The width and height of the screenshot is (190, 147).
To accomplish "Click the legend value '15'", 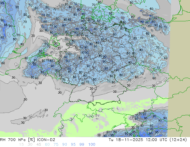I will click(x=21, y=145).
